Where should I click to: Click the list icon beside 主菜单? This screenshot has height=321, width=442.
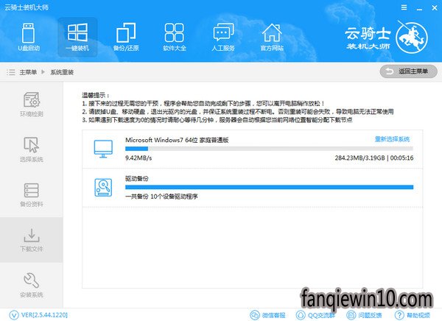[11, 72]
